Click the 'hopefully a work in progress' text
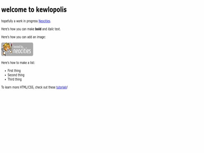The width and height of the screenshot is (204, 153). pyautogui.click(x=20, y=21)
